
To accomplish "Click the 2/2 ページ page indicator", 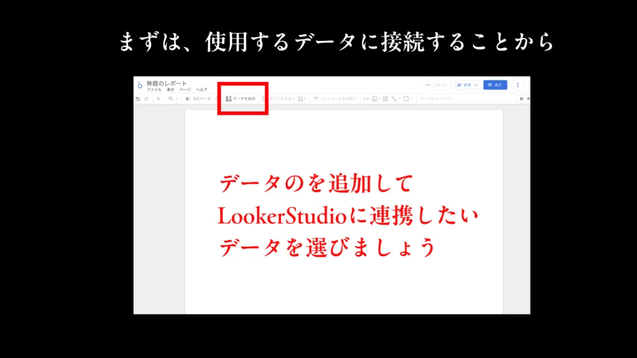I will coord(202,99).
